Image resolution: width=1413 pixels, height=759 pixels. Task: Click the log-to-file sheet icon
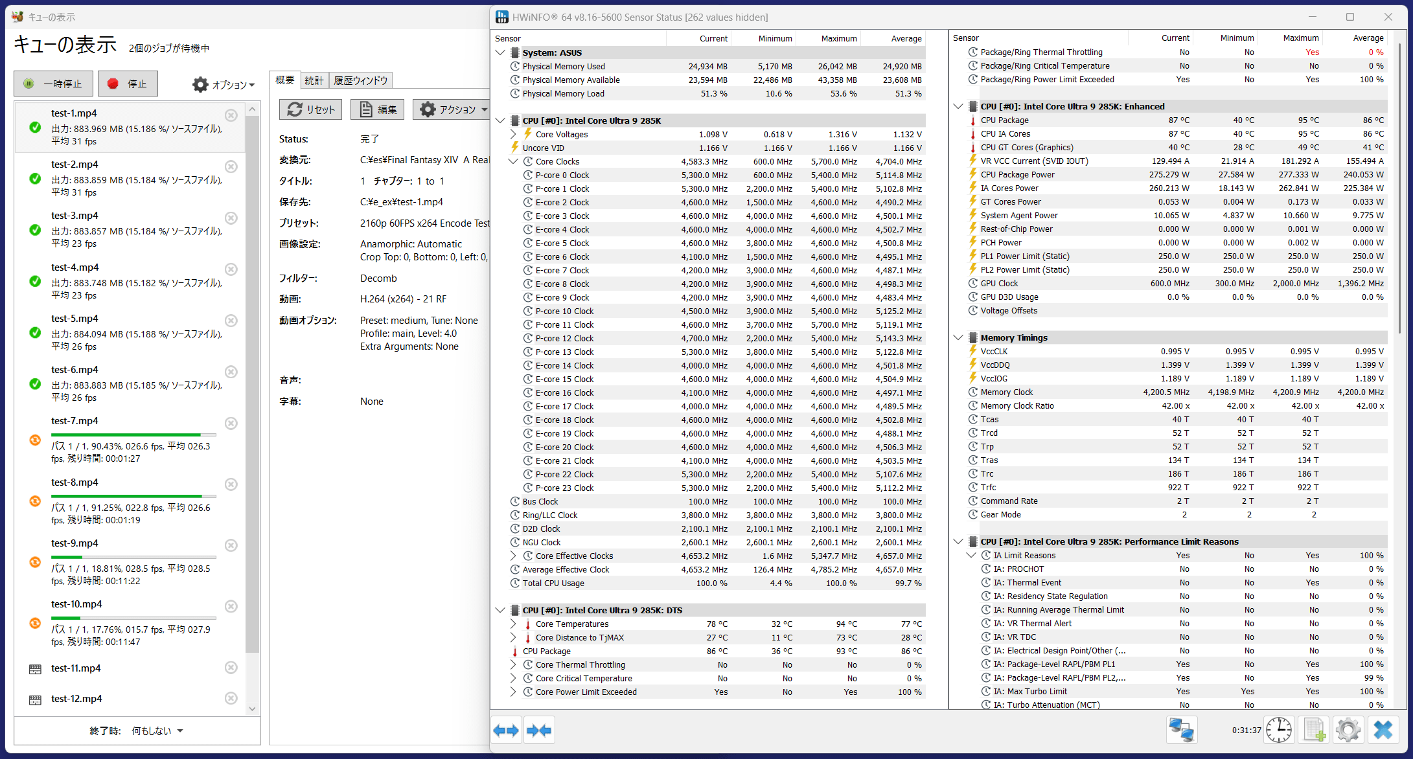click(1314, 731)
